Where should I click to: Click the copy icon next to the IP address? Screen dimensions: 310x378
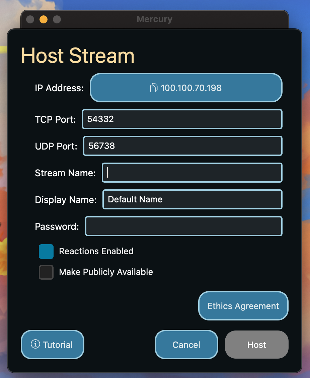click(154, 88)
